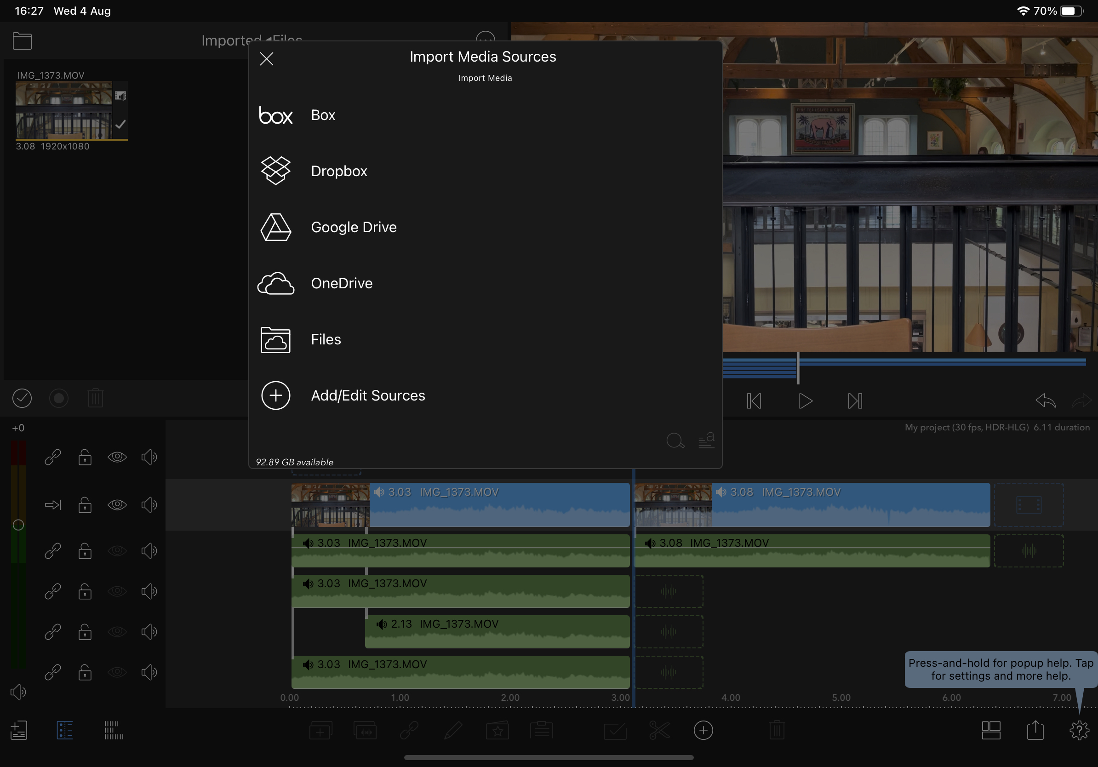Viewport: 1098px width, 767px height.
Task: Click the add video clip toolbar icon
Action: (320, 730)
